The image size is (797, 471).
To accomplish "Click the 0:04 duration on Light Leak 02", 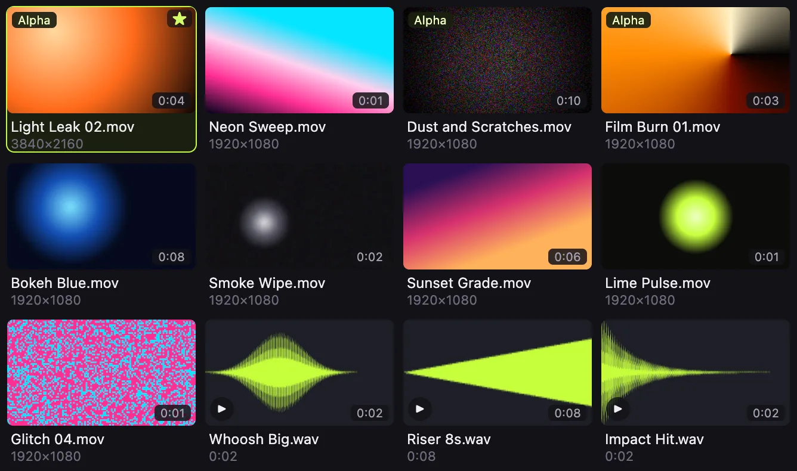I will (171, 101).
